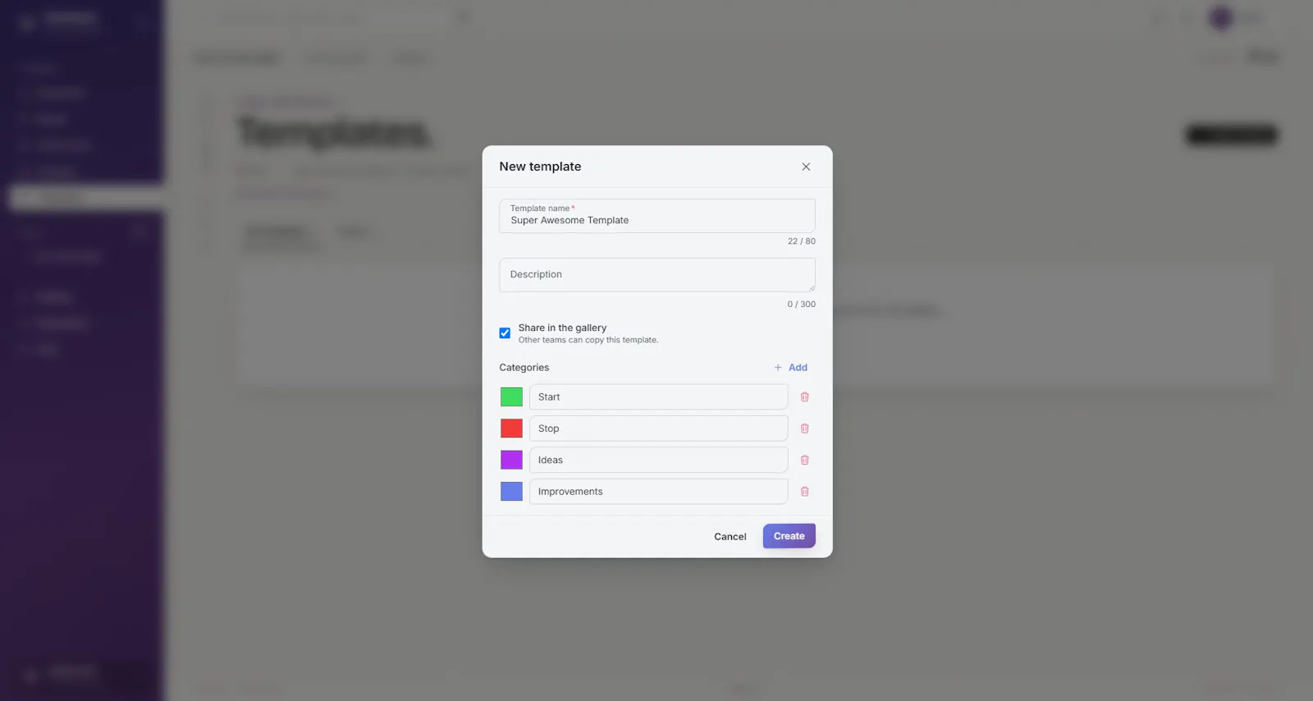Viewport: 1313px width, 701px height.
Task: Open the purple Ideas color swatch
Action: (x=511, y=460)
